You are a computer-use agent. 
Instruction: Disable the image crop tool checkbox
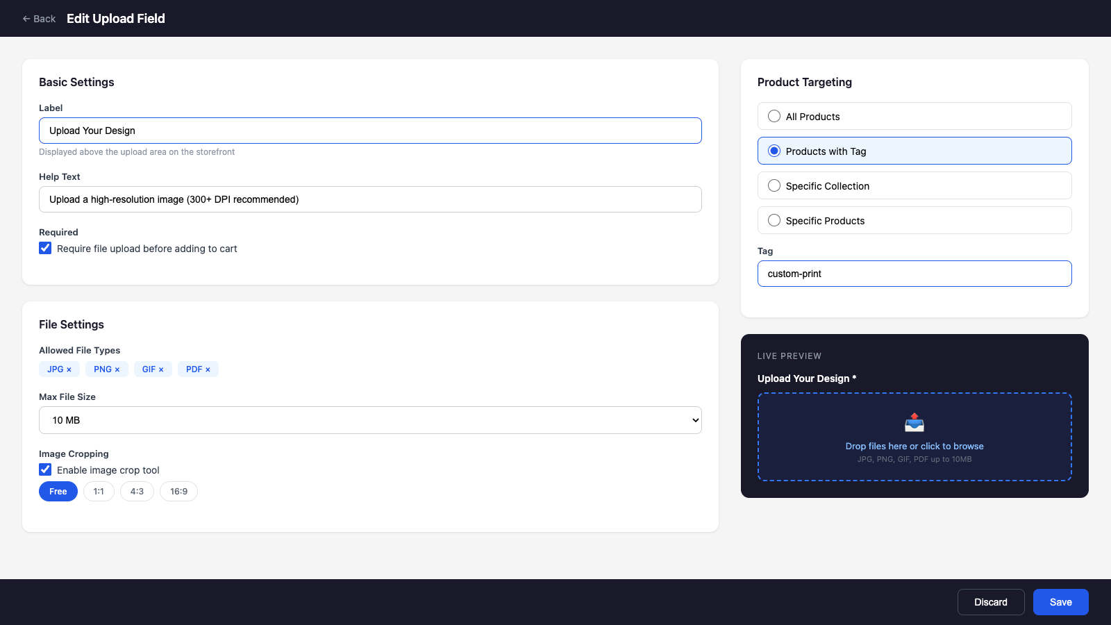(45, 469)
